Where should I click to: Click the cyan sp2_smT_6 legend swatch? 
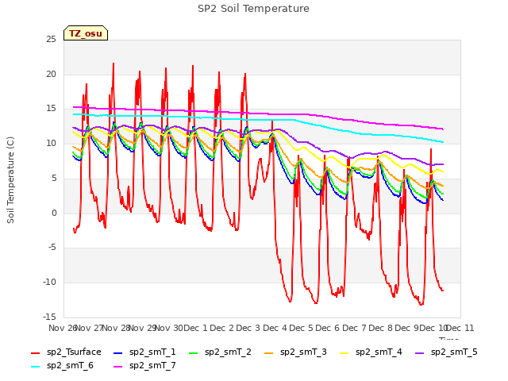(x=35, y=367)
